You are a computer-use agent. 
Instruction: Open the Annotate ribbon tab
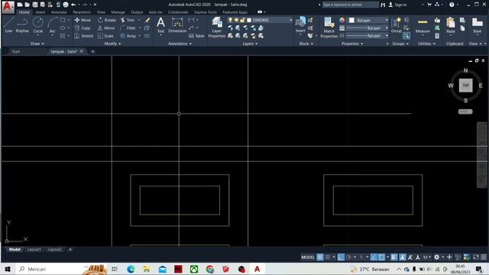pos(59,12)
